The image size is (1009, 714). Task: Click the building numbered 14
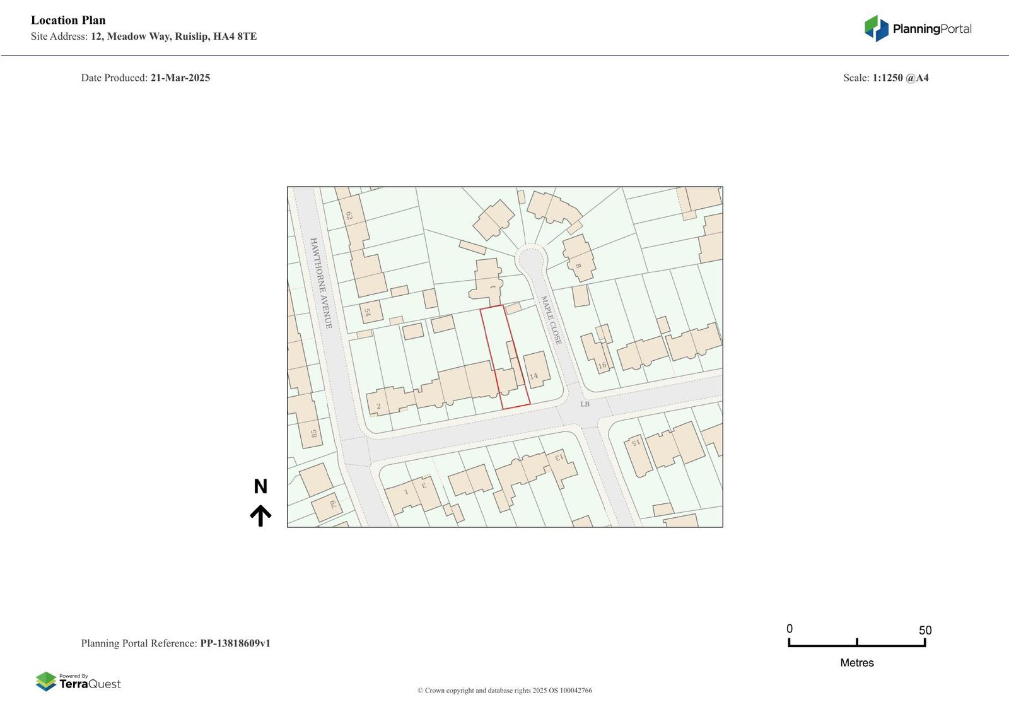coord(536,370)
